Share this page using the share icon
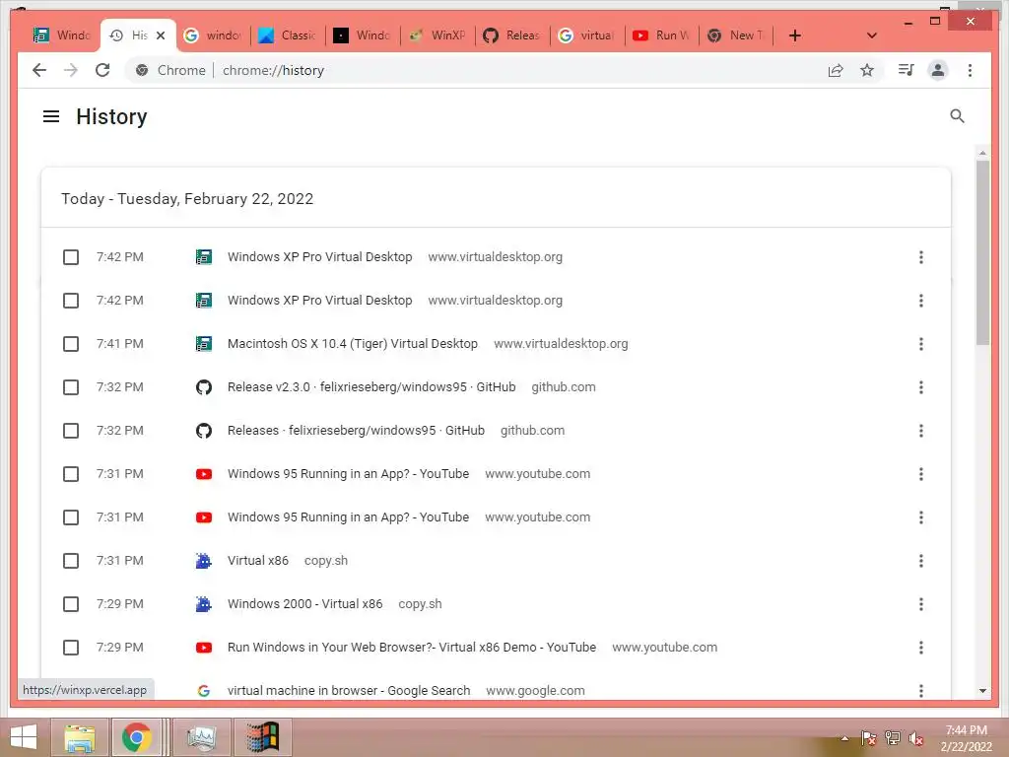Screen dimensions: 1009x757 836,70
